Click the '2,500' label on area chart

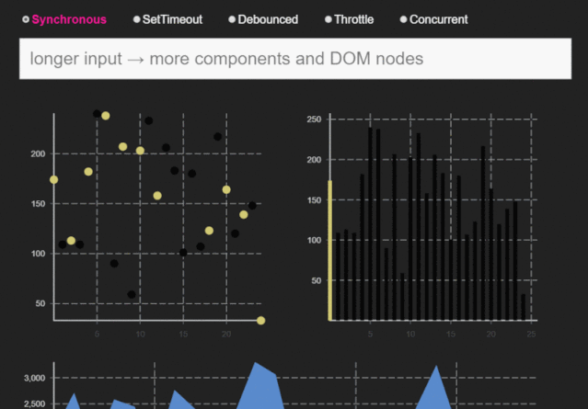[35, 404]
